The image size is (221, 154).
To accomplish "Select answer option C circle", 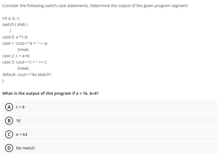I will (x=9, y=134).
